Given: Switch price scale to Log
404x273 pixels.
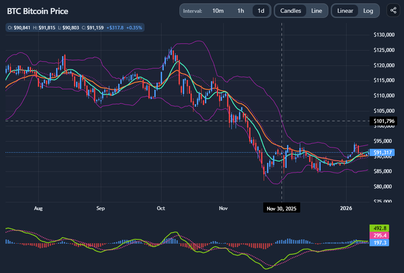Looking at the screenshot, I should [368, 11].
